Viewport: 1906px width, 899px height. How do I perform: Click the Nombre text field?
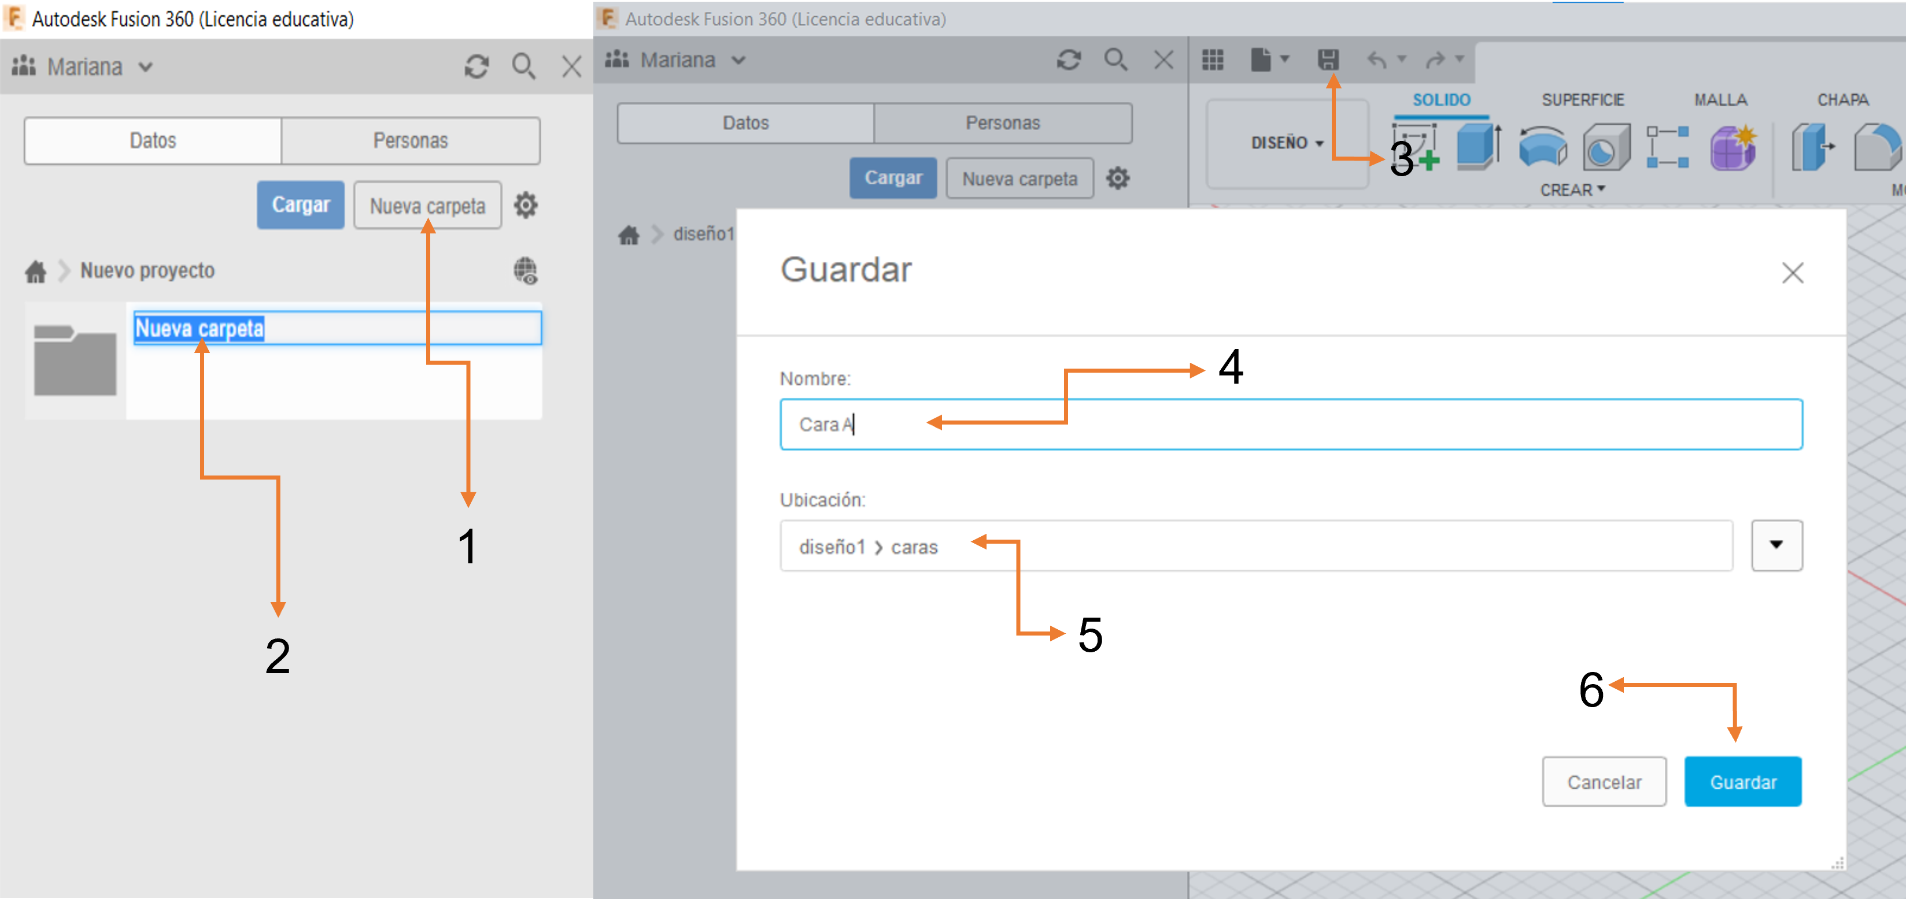(x=1290, y=424)
